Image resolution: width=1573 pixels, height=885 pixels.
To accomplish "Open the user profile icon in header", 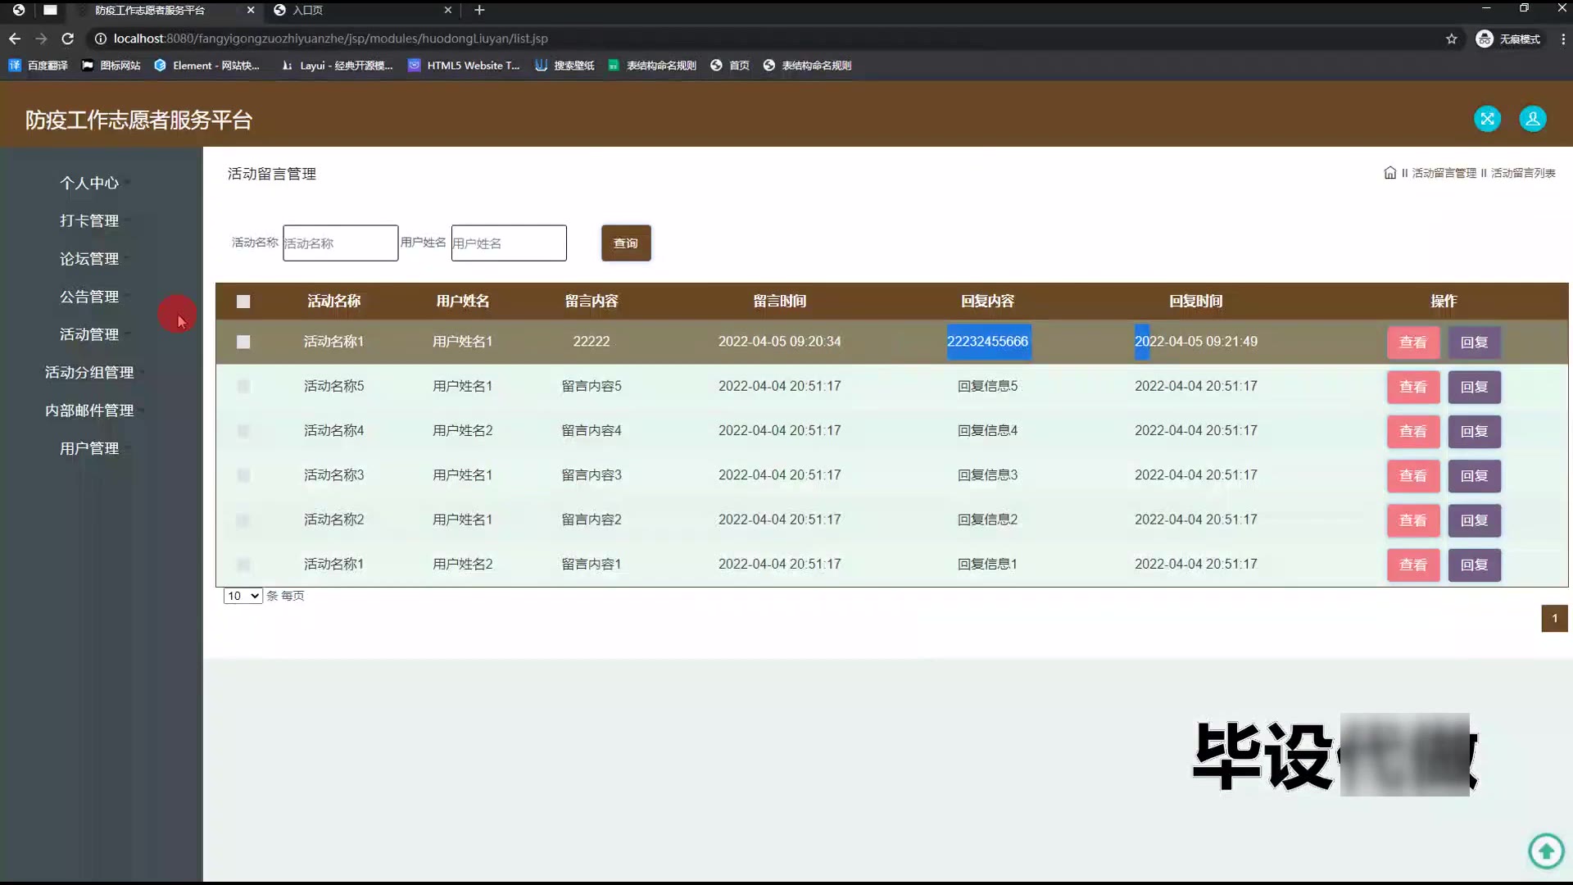I will coord(1532,119).
